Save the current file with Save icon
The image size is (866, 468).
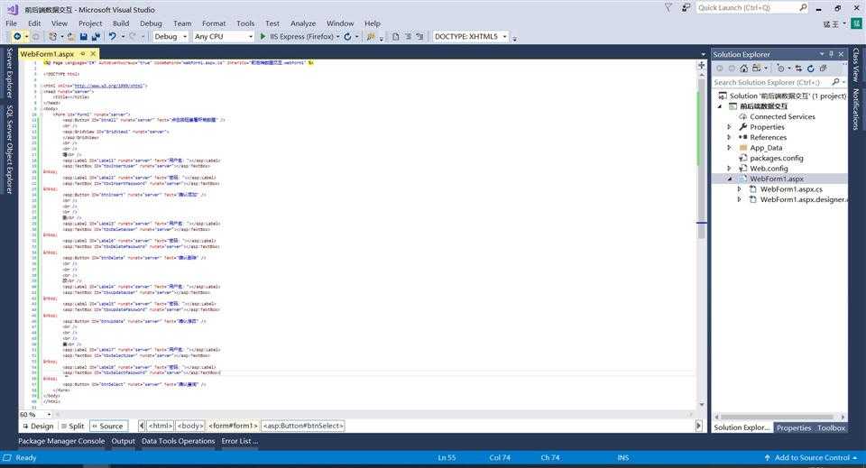(x=83, y=36)
